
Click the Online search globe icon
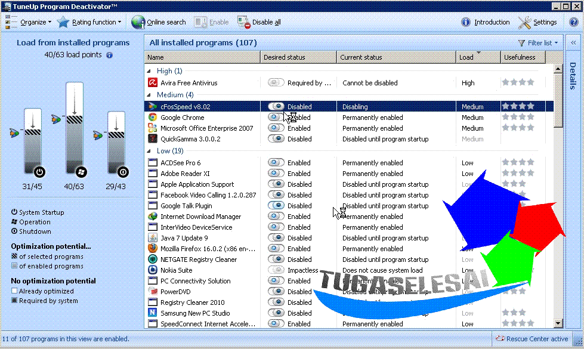[x=138, y=22]
